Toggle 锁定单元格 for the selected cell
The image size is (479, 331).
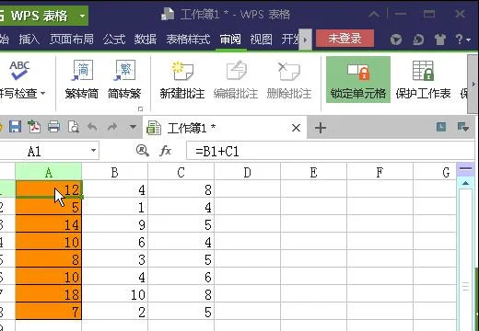[358, 79]
